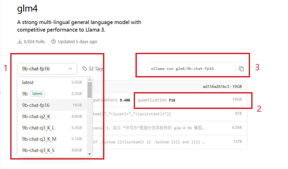Open the quantization F16 model row

click(169, 100)
